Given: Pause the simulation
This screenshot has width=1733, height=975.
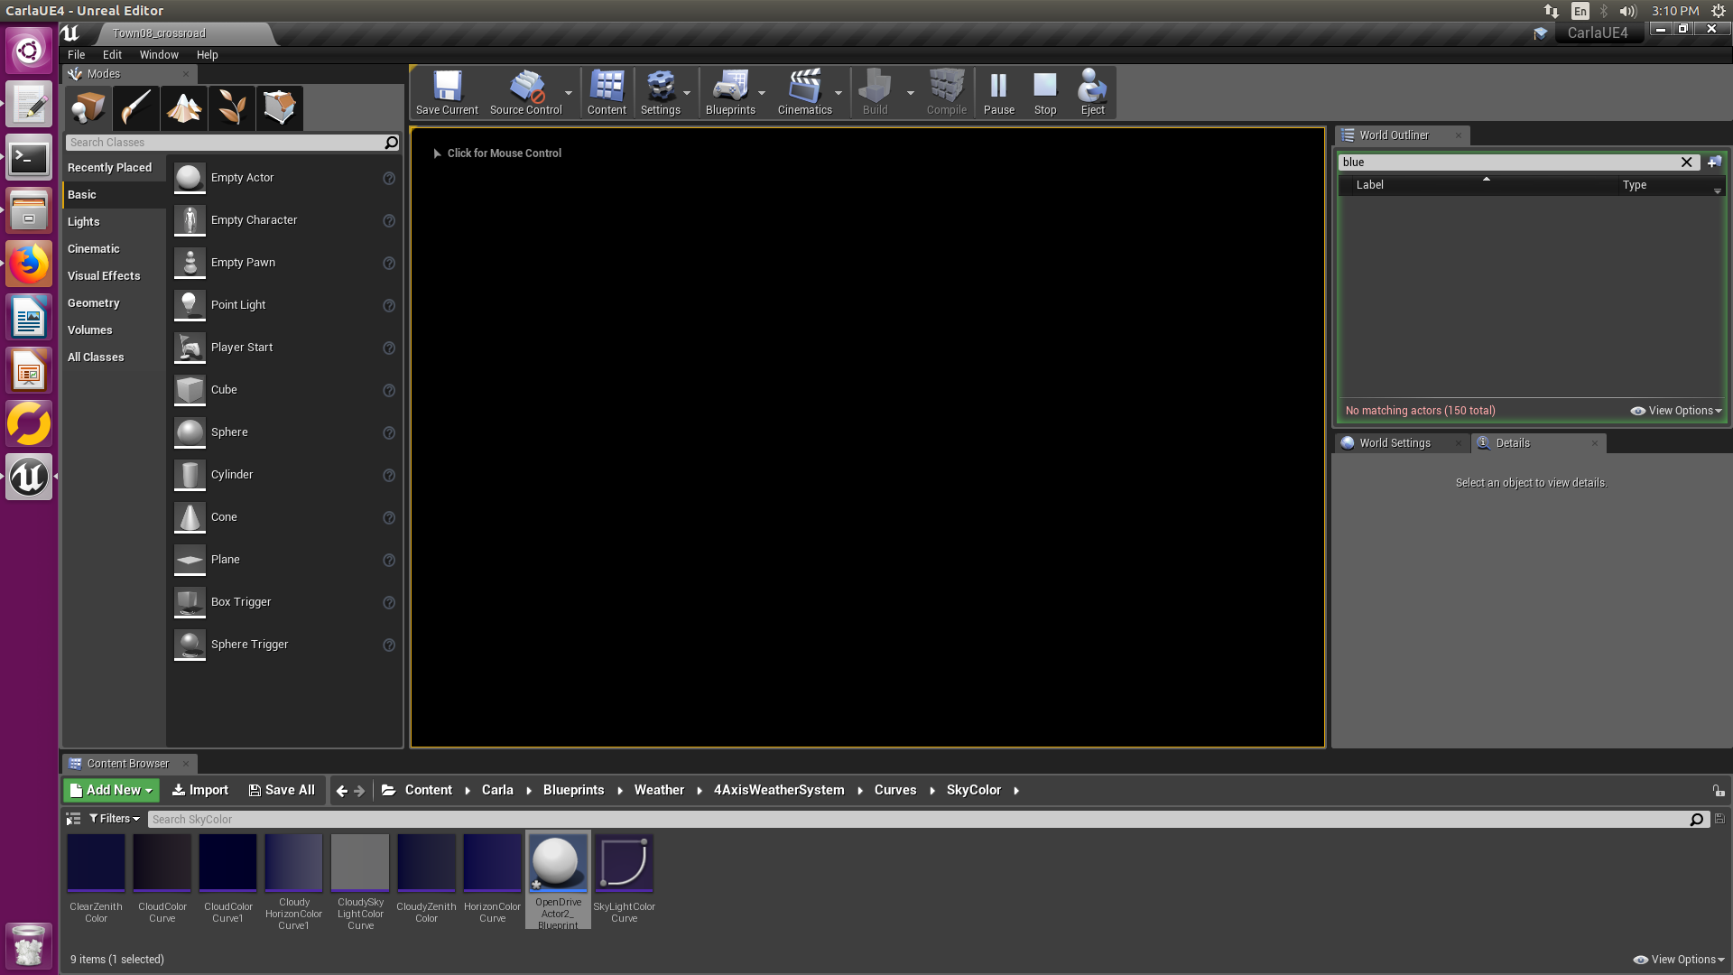Looking at the screenshot, I should point(998,92).
